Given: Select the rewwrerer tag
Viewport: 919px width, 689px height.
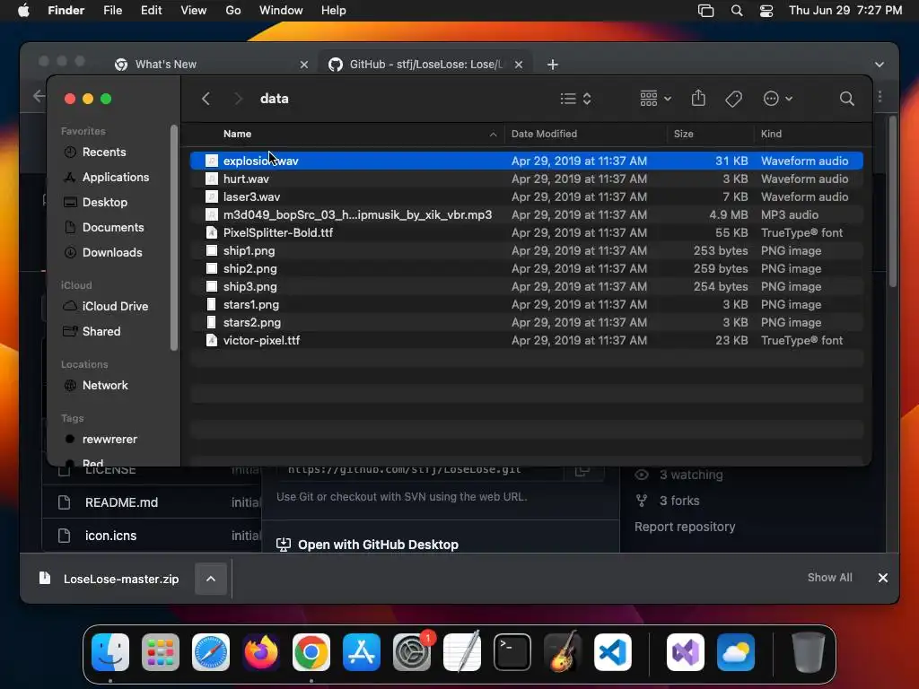Looking at the screenshot, I should 109,440.
